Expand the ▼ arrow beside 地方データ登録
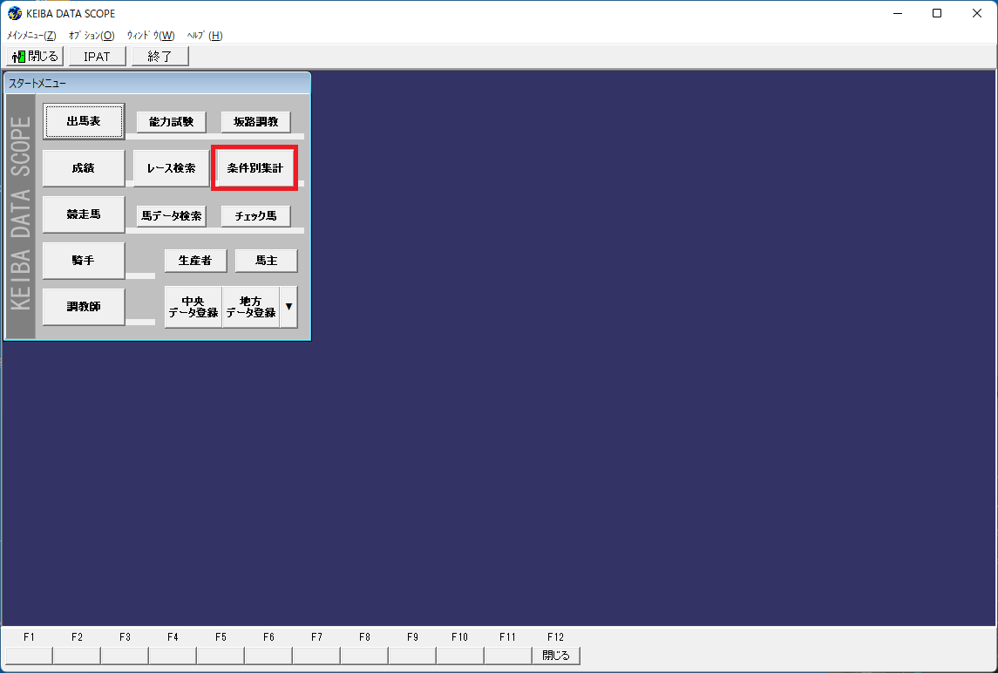 [289, 307]
